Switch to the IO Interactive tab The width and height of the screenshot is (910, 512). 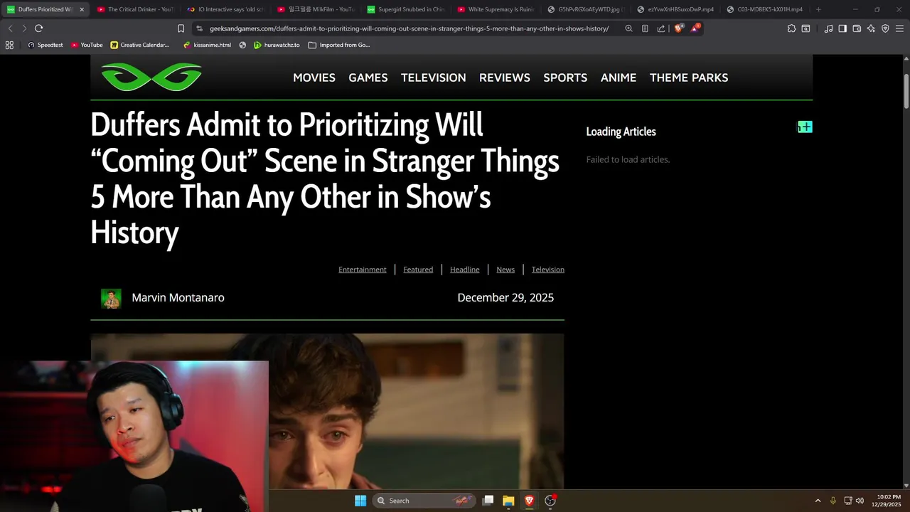[225, 9]
